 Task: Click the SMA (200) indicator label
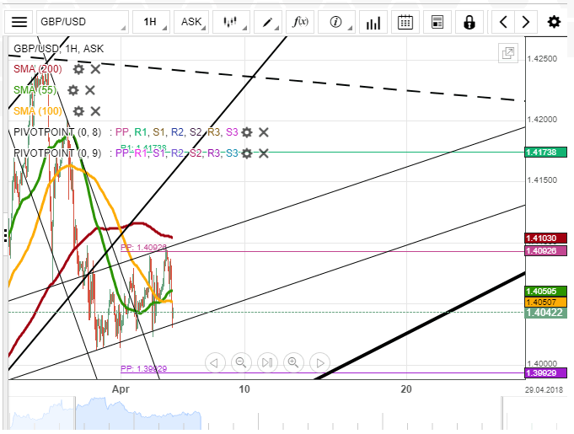(x=38, y=69)
